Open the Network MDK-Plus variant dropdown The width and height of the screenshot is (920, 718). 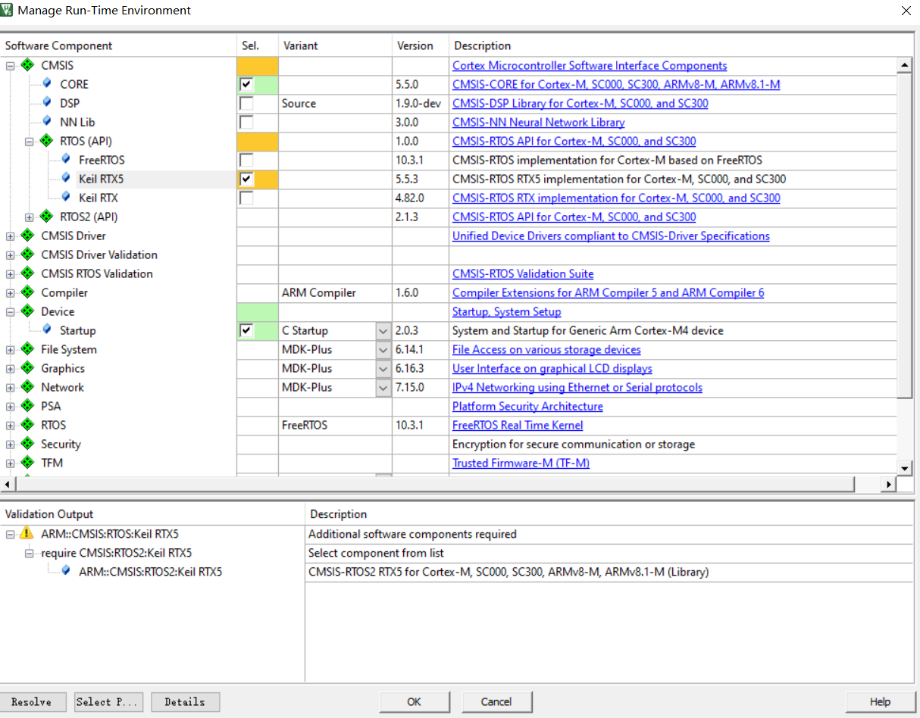(383, 388)
